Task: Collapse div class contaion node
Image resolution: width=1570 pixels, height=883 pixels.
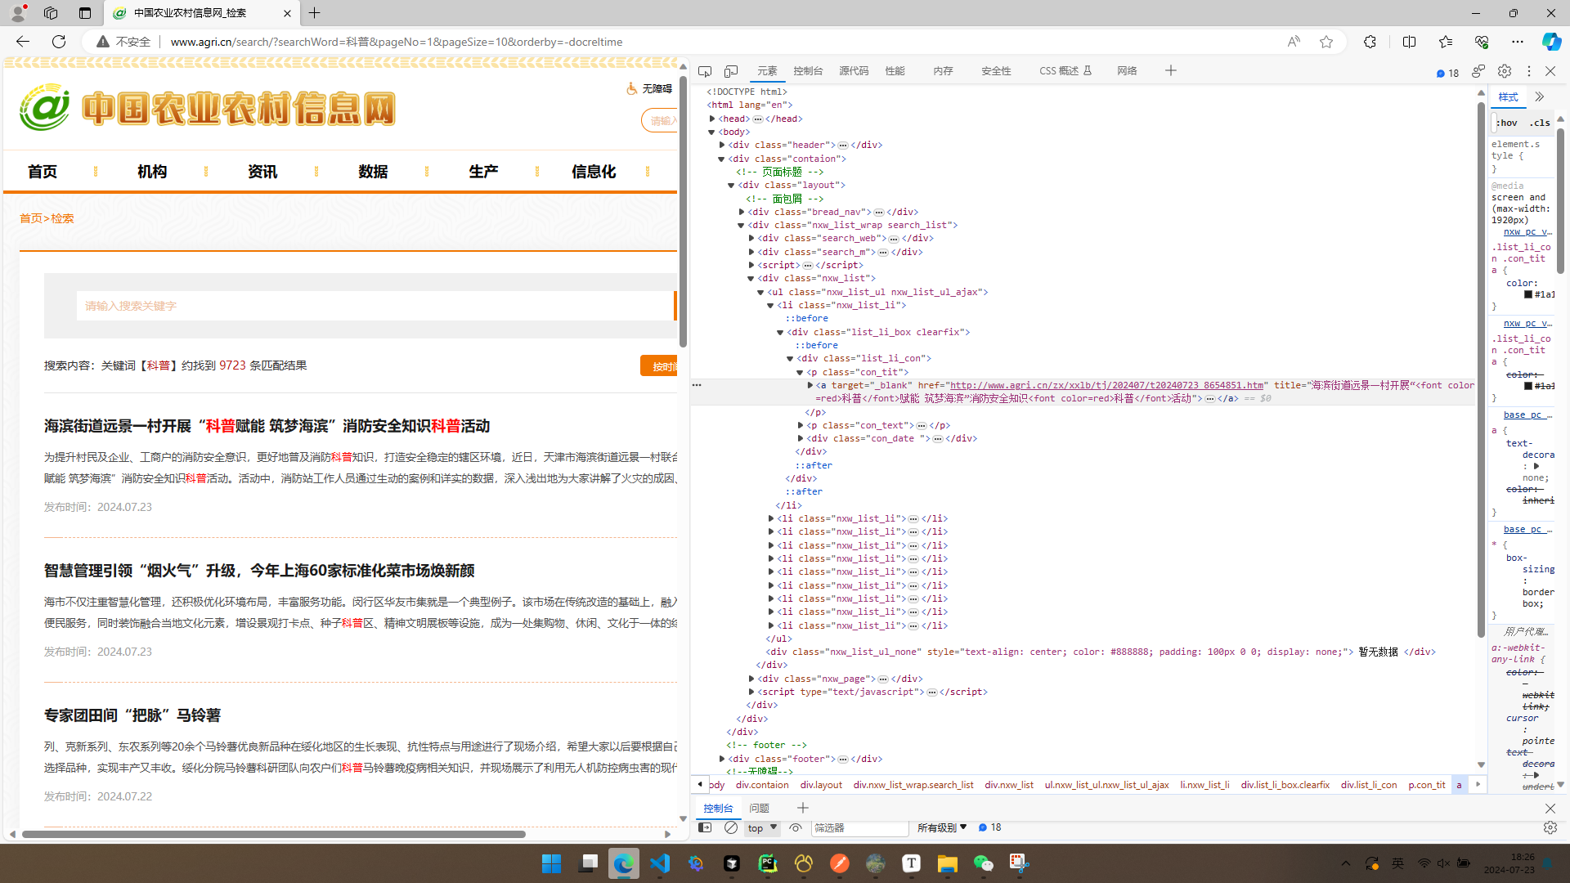Action: pyautogui.click(x=721, y=159)
